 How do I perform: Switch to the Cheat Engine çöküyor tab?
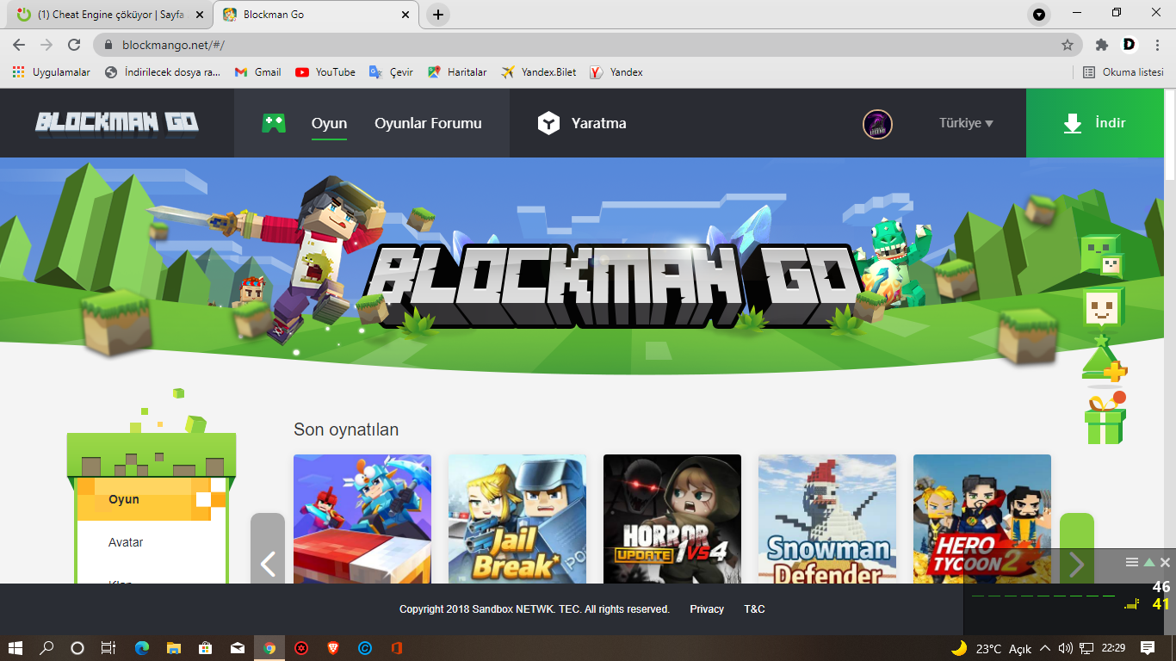pos(108,15)
